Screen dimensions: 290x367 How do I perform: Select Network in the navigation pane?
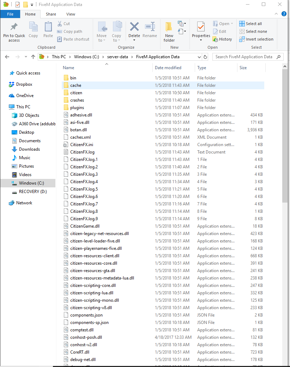tap(24, 203)
